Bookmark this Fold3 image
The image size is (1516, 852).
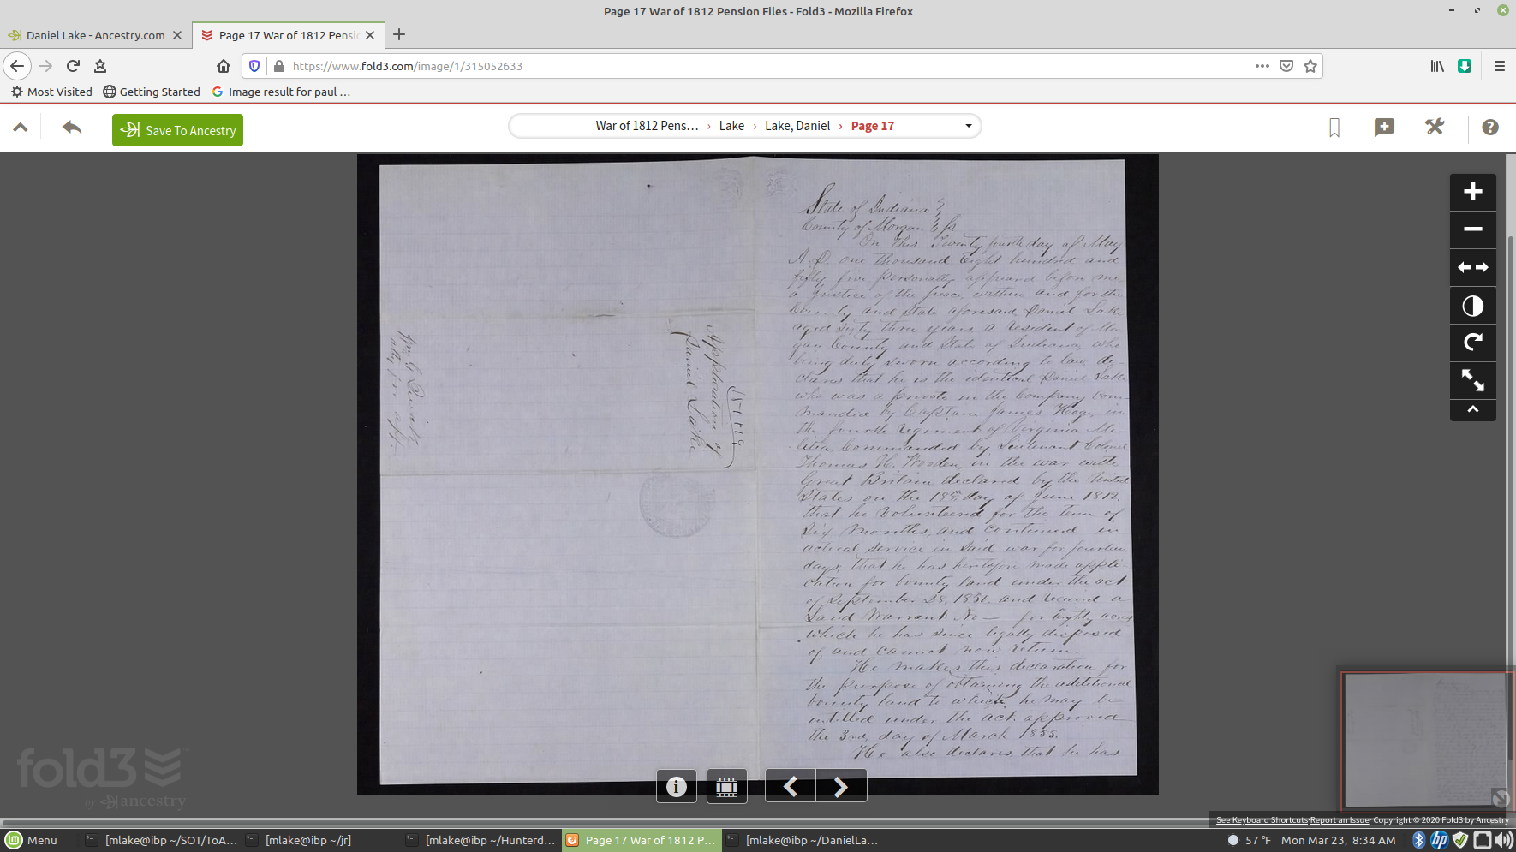coord(1334,128)
